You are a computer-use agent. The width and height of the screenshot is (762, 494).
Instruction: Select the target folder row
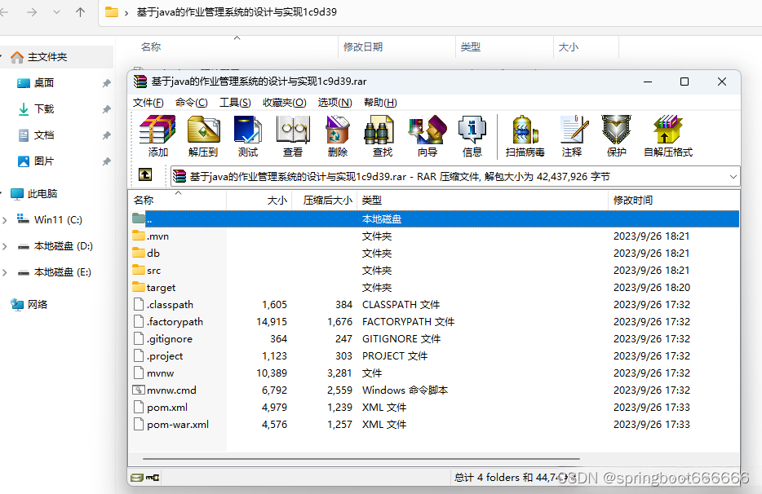434,287
